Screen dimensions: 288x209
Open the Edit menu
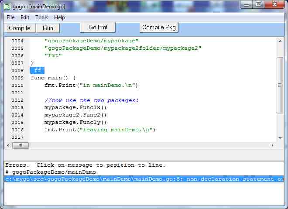point(25,17)
